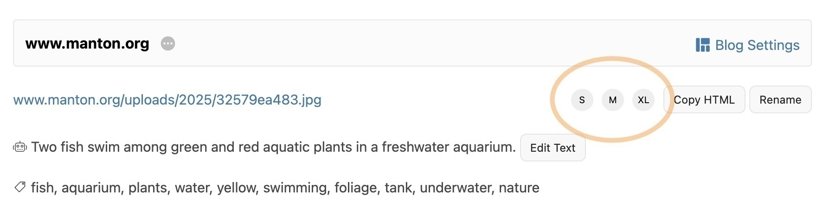
Task: Click the www.manton.org blog title
Action: click(x=87, y=43)
